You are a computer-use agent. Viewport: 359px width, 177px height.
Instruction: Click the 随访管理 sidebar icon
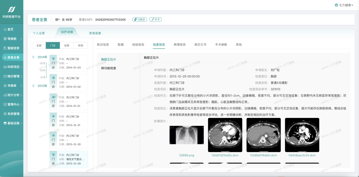click(x=5, y=76)
